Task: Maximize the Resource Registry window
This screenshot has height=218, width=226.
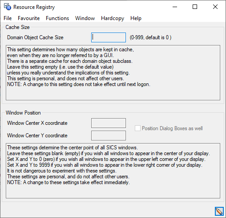Action: [195, 7]
